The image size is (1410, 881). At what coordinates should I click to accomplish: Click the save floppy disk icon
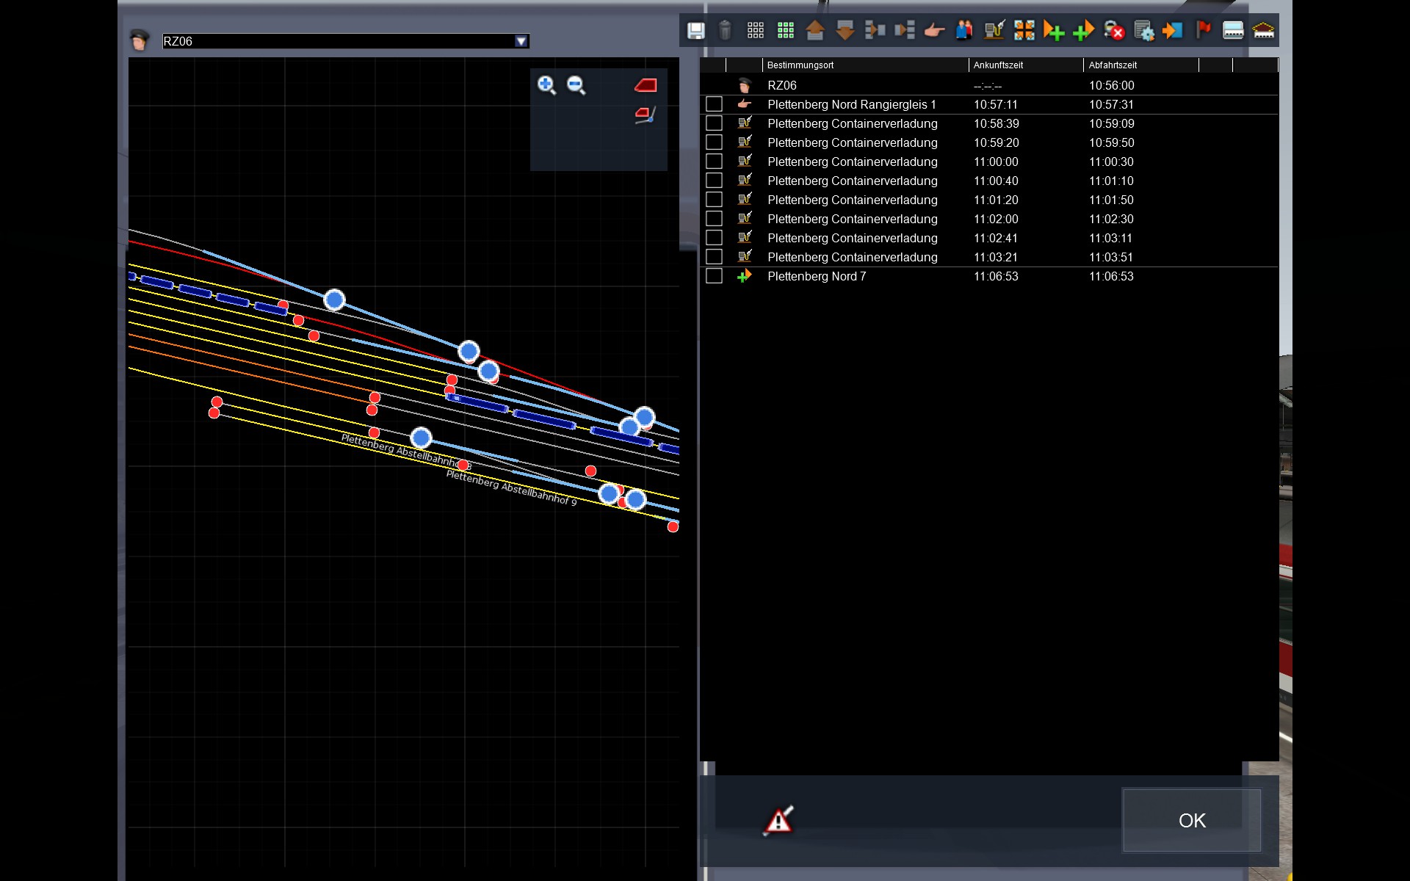click(695, 30)
